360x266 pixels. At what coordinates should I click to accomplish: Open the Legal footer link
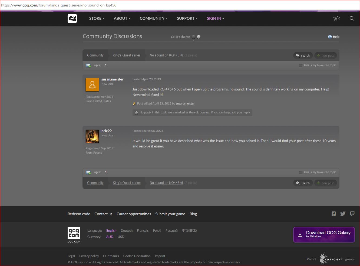click(71, 256)
